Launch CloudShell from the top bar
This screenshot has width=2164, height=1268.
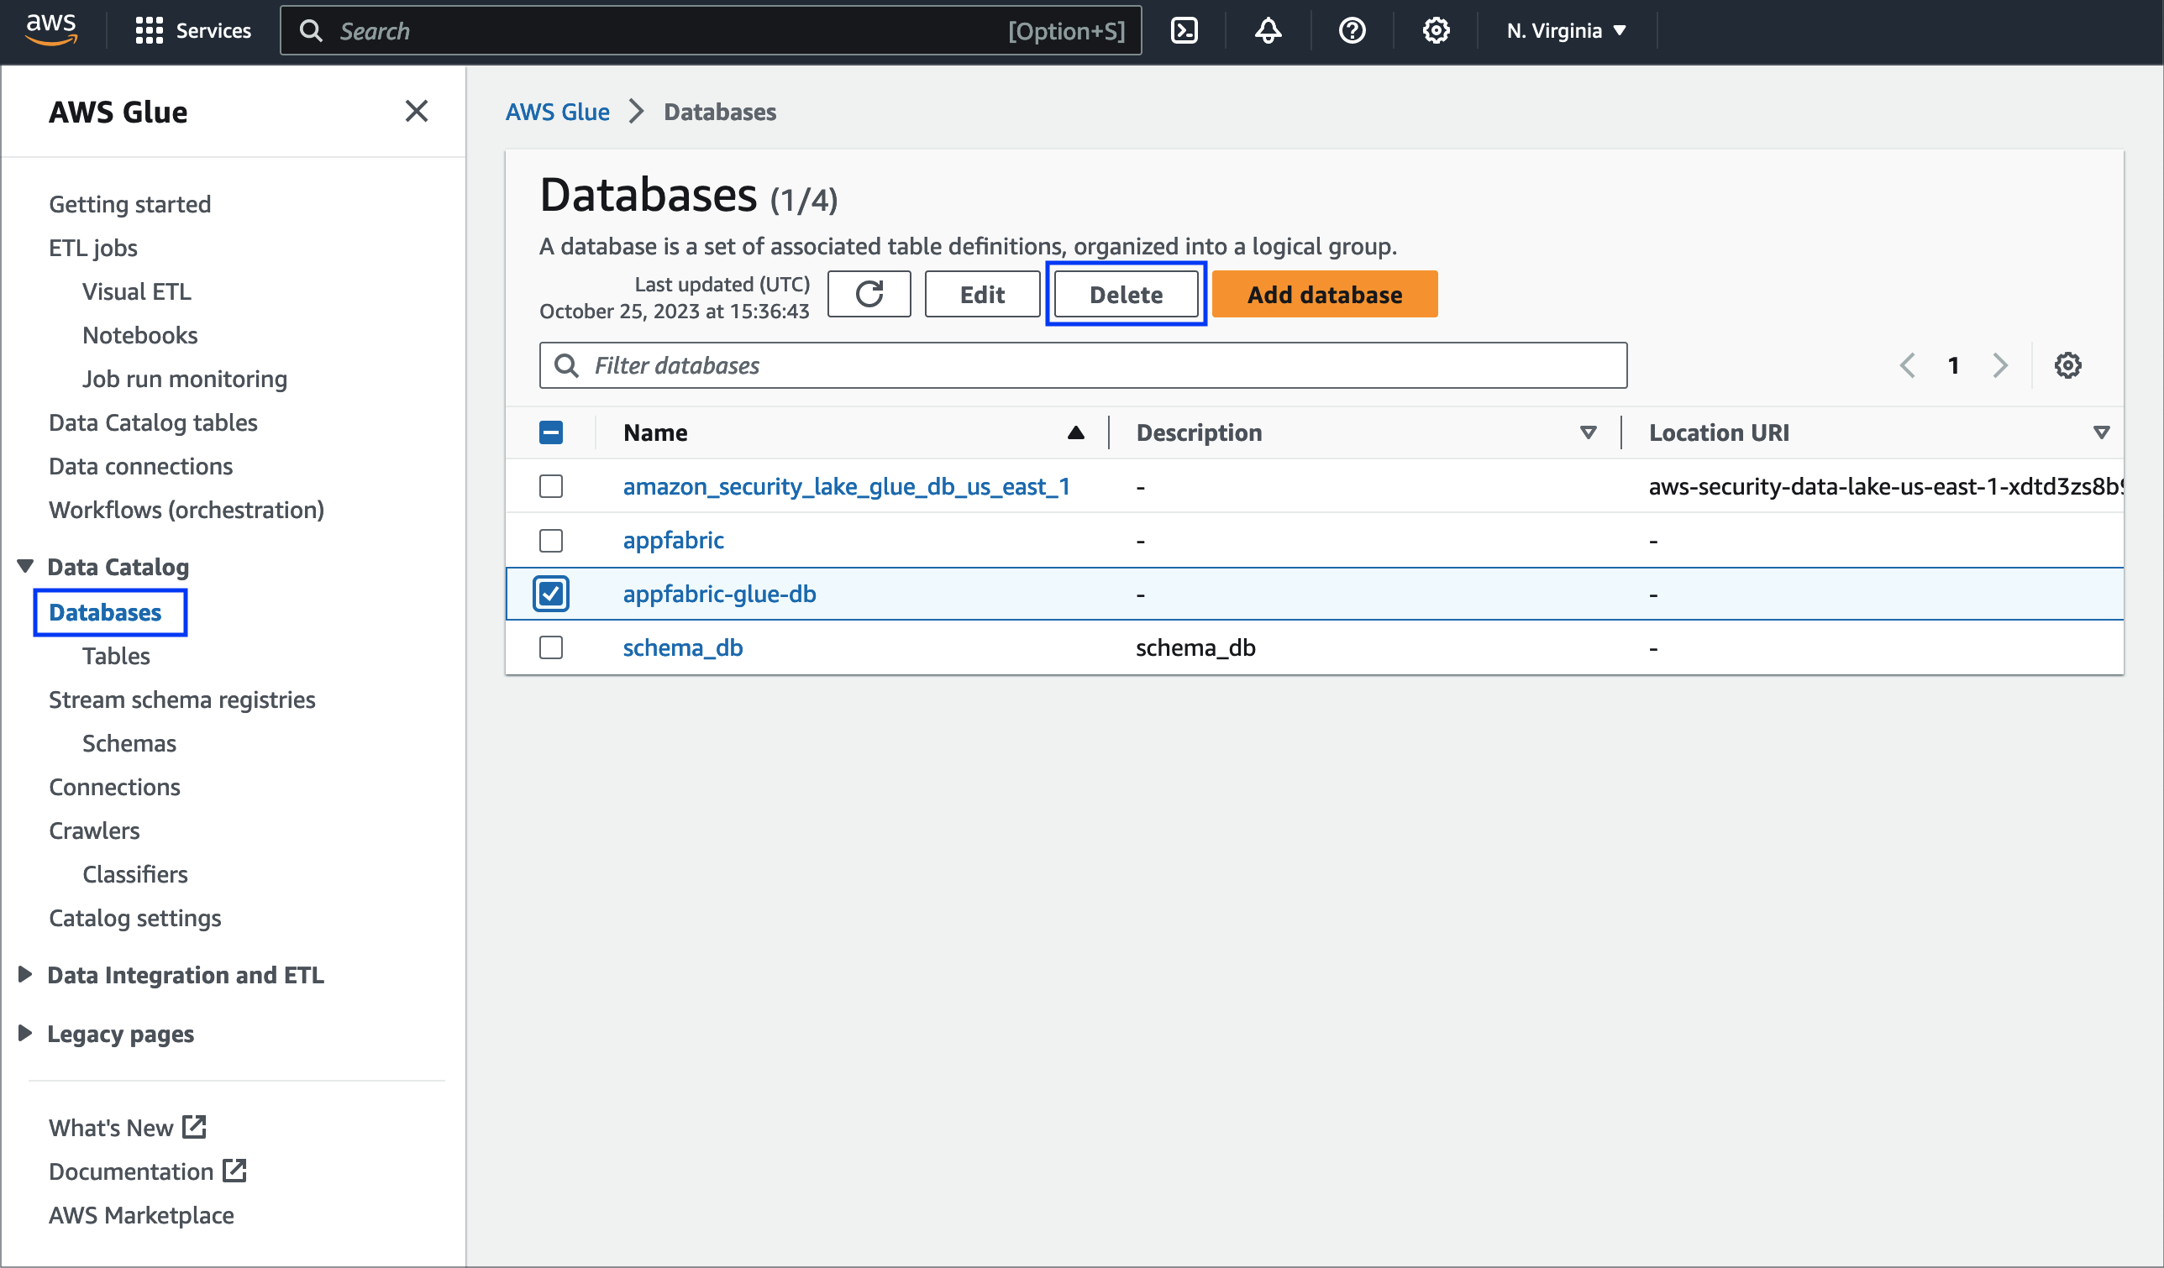[x=1185, y=30]
